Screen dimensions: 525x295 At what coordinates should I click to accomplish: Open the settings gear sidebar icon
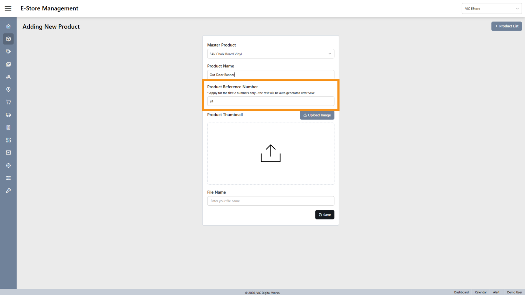(8, 165)
